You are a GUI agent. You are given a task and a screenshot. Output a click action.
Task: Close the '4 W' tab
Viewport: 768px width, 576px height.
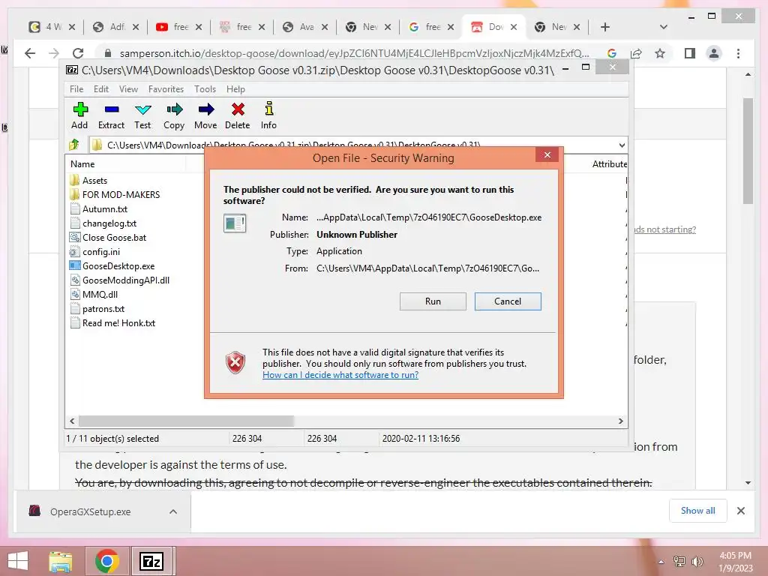pos(72,27)
